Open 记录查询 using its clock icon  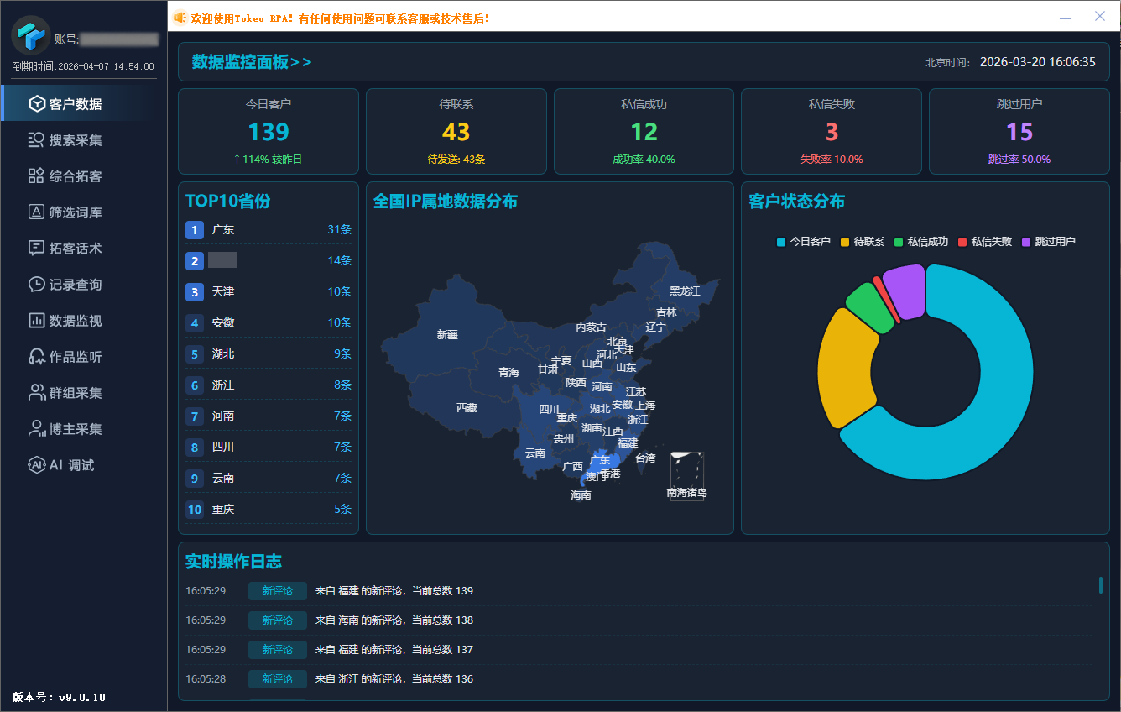click(37, 285)
